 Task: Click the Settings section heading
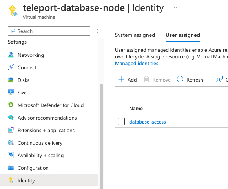[17, 42]
